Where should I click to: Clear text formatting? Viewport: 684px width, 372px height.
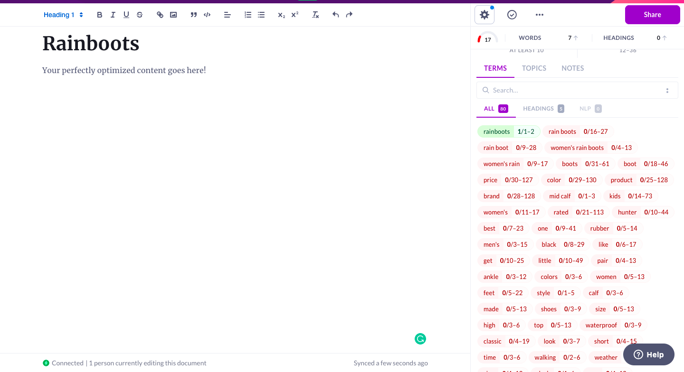tap(315, 15)
